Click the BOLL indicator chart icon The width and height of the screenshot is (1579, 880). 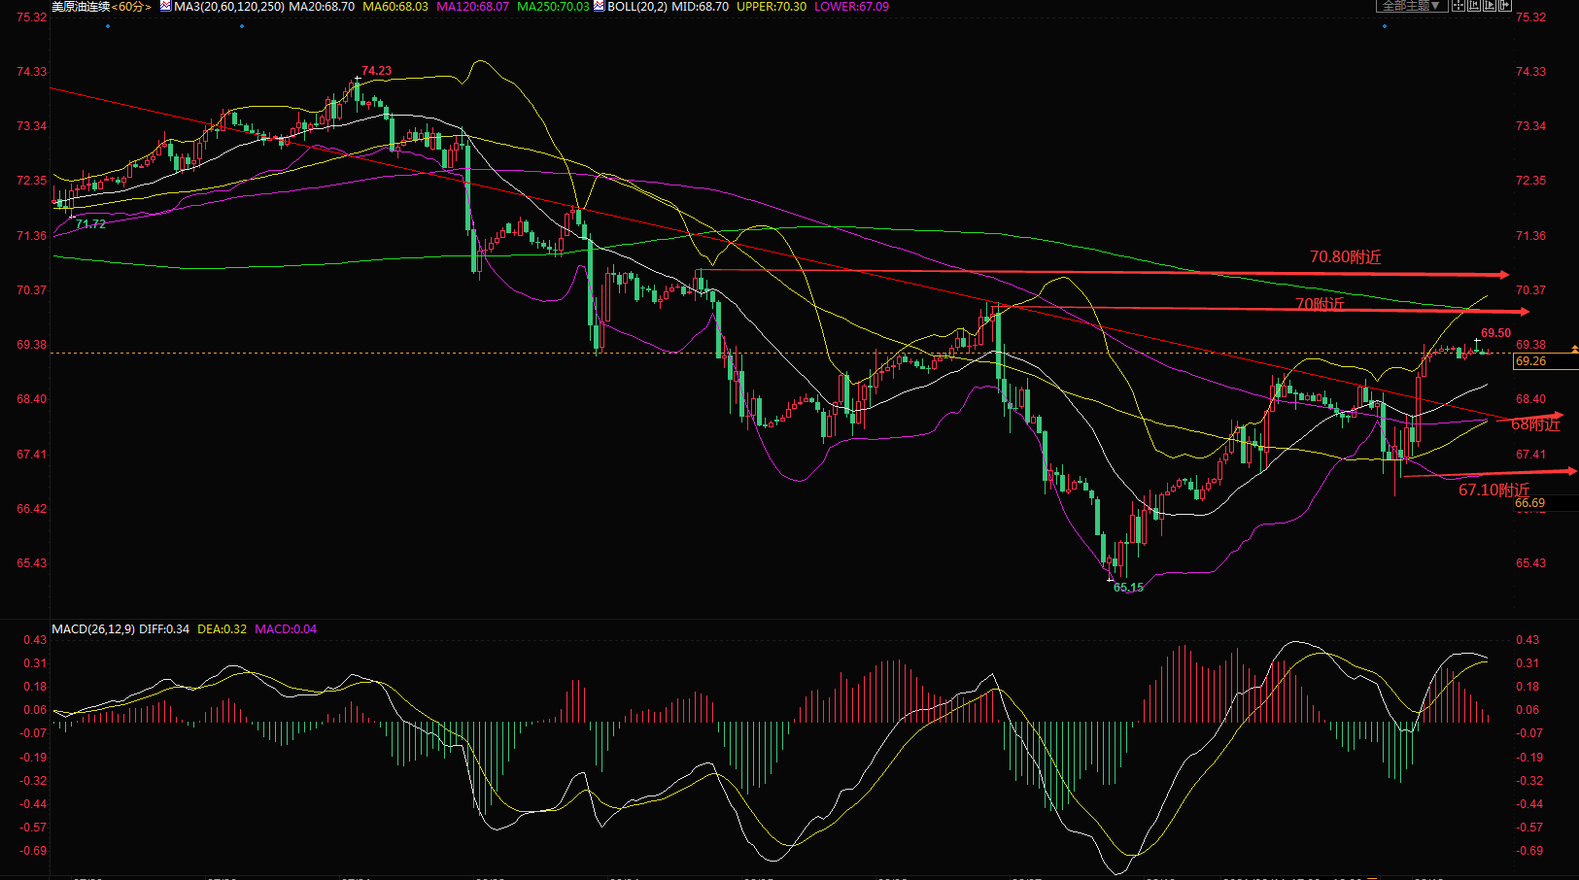tap(599, 6)
